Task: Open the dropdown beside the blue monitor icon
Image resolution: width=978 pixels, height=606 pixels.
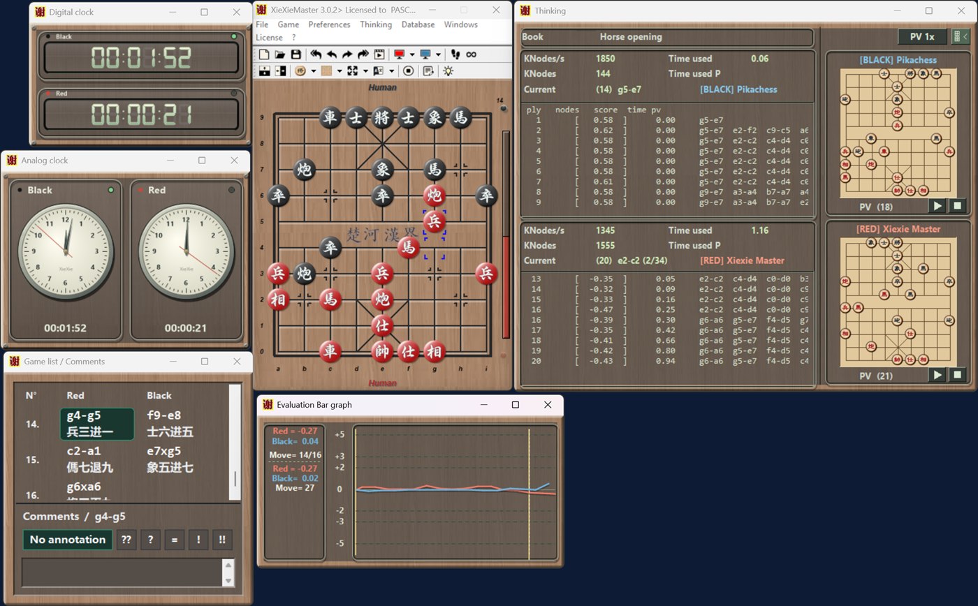Action: (x=438, y=54)
